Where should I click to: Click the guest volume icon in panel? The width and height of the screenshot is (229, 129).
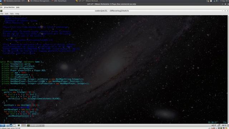pyautogui.click(x=213, y=125)
